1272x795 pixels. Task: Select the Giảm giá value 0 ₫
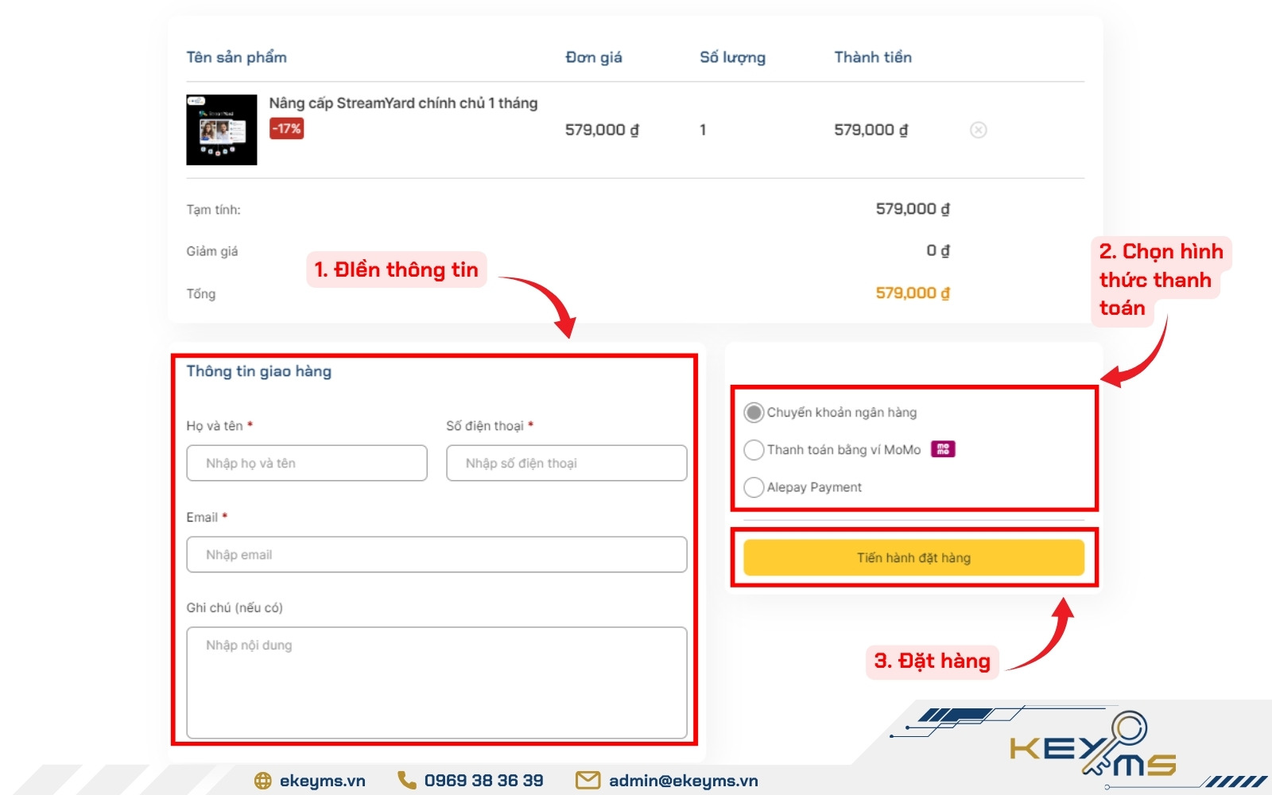click(x=938, y=250)
